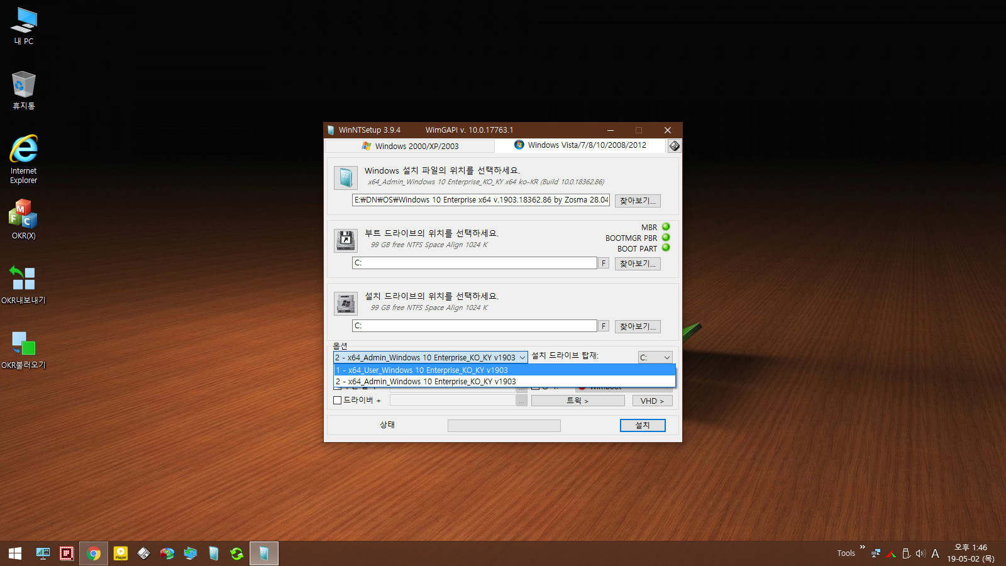Click the install source path field
Image resolution: width=1006 pixels, height=566 pixels.
(x=481, y=200)
